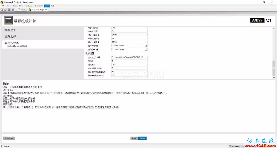Click the Save project disk icon
The height and width of the screenshot is (148, 277).
coord(9,9)
